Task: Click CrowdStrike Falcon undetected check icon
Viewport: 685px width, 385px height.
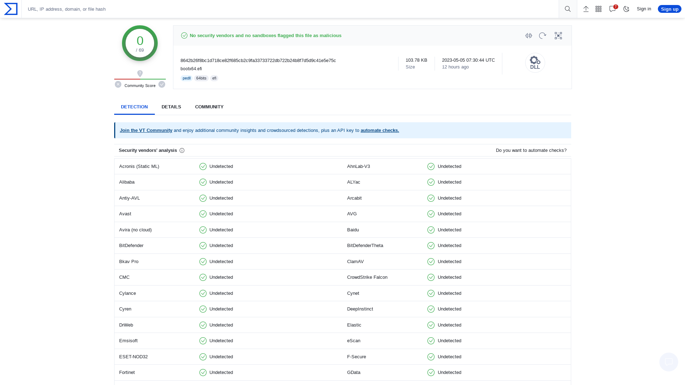Action: 431,277
